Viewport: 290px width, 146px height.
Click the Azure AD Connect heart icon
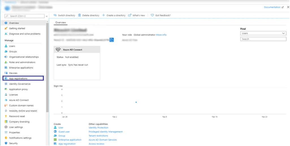pos(58,49)
